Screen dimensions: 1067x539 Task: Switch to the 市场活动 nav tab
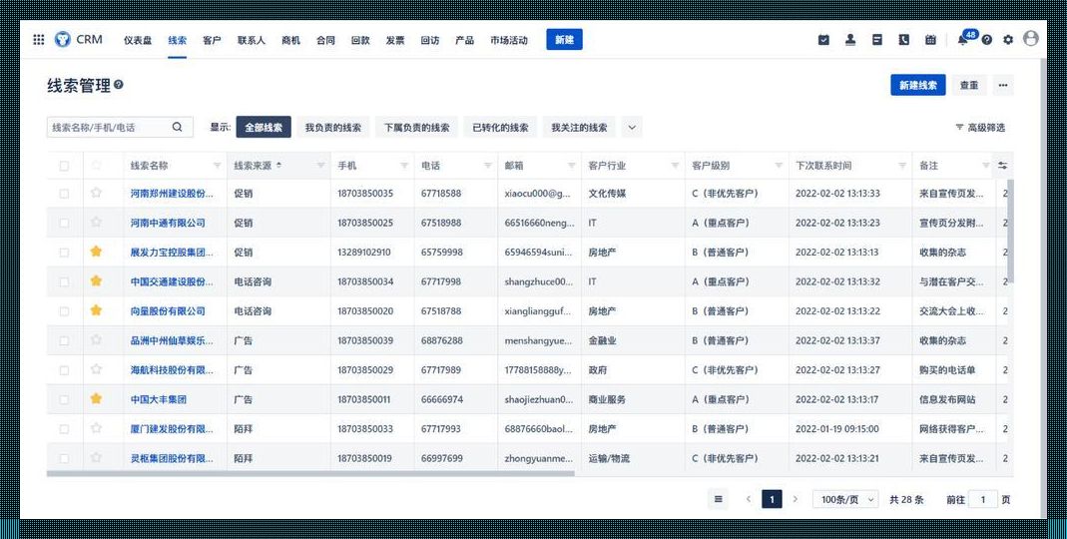508,40
